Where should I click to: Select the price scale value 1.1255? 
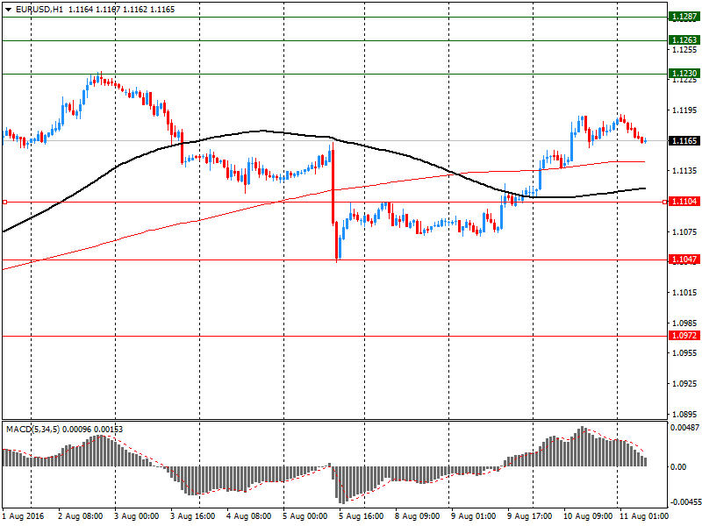[x=684, y=50]
